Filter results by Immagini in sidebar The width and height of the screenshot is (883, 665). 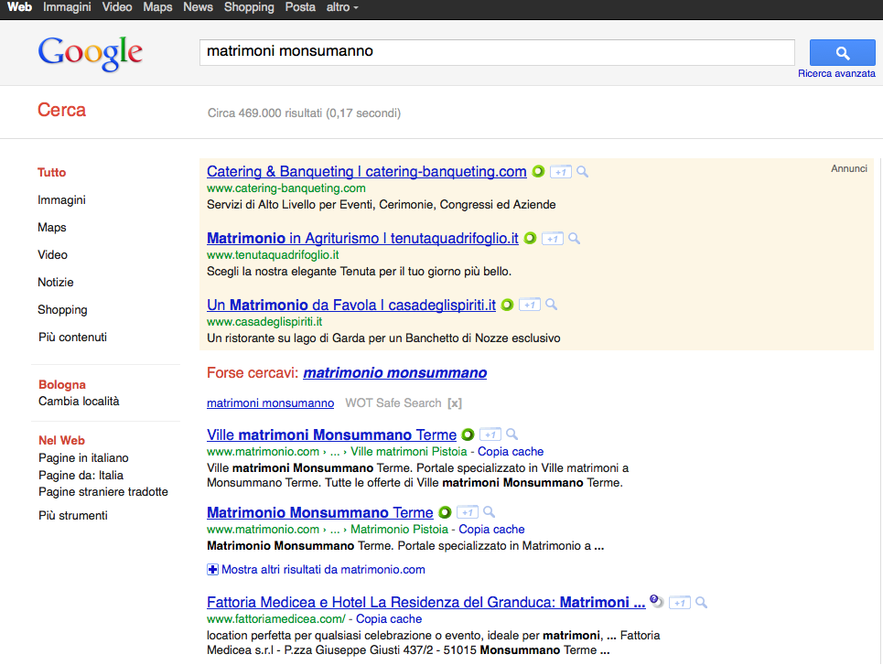pos(62,200)
